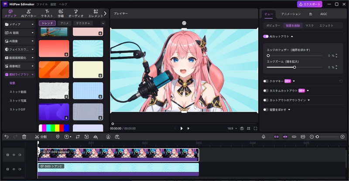
Task: Click the microphone voiceover icon
Action: 263,137
